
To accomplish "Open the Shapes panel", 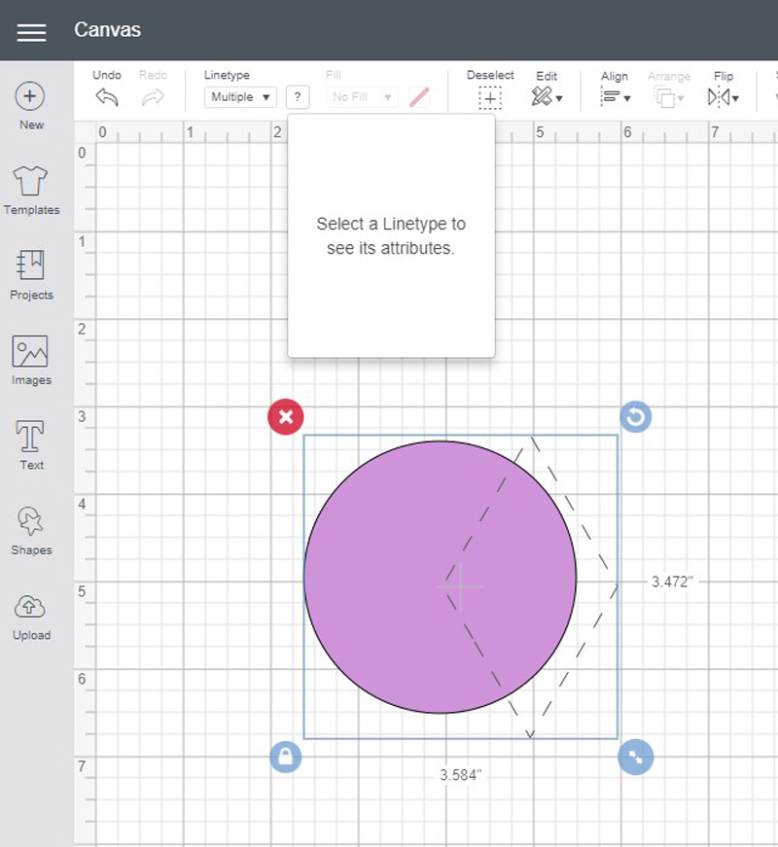I will (x=31, y=530).
